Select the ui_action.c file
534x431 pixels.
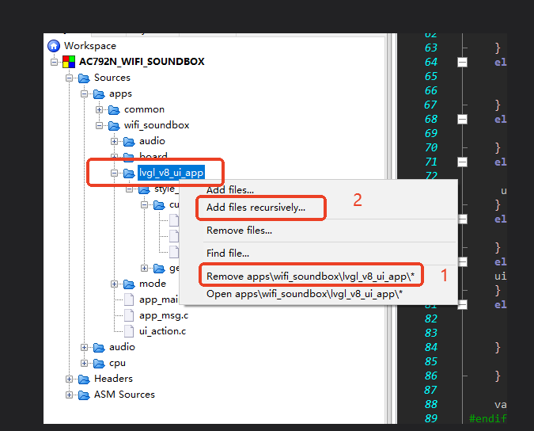coord(162,331)
